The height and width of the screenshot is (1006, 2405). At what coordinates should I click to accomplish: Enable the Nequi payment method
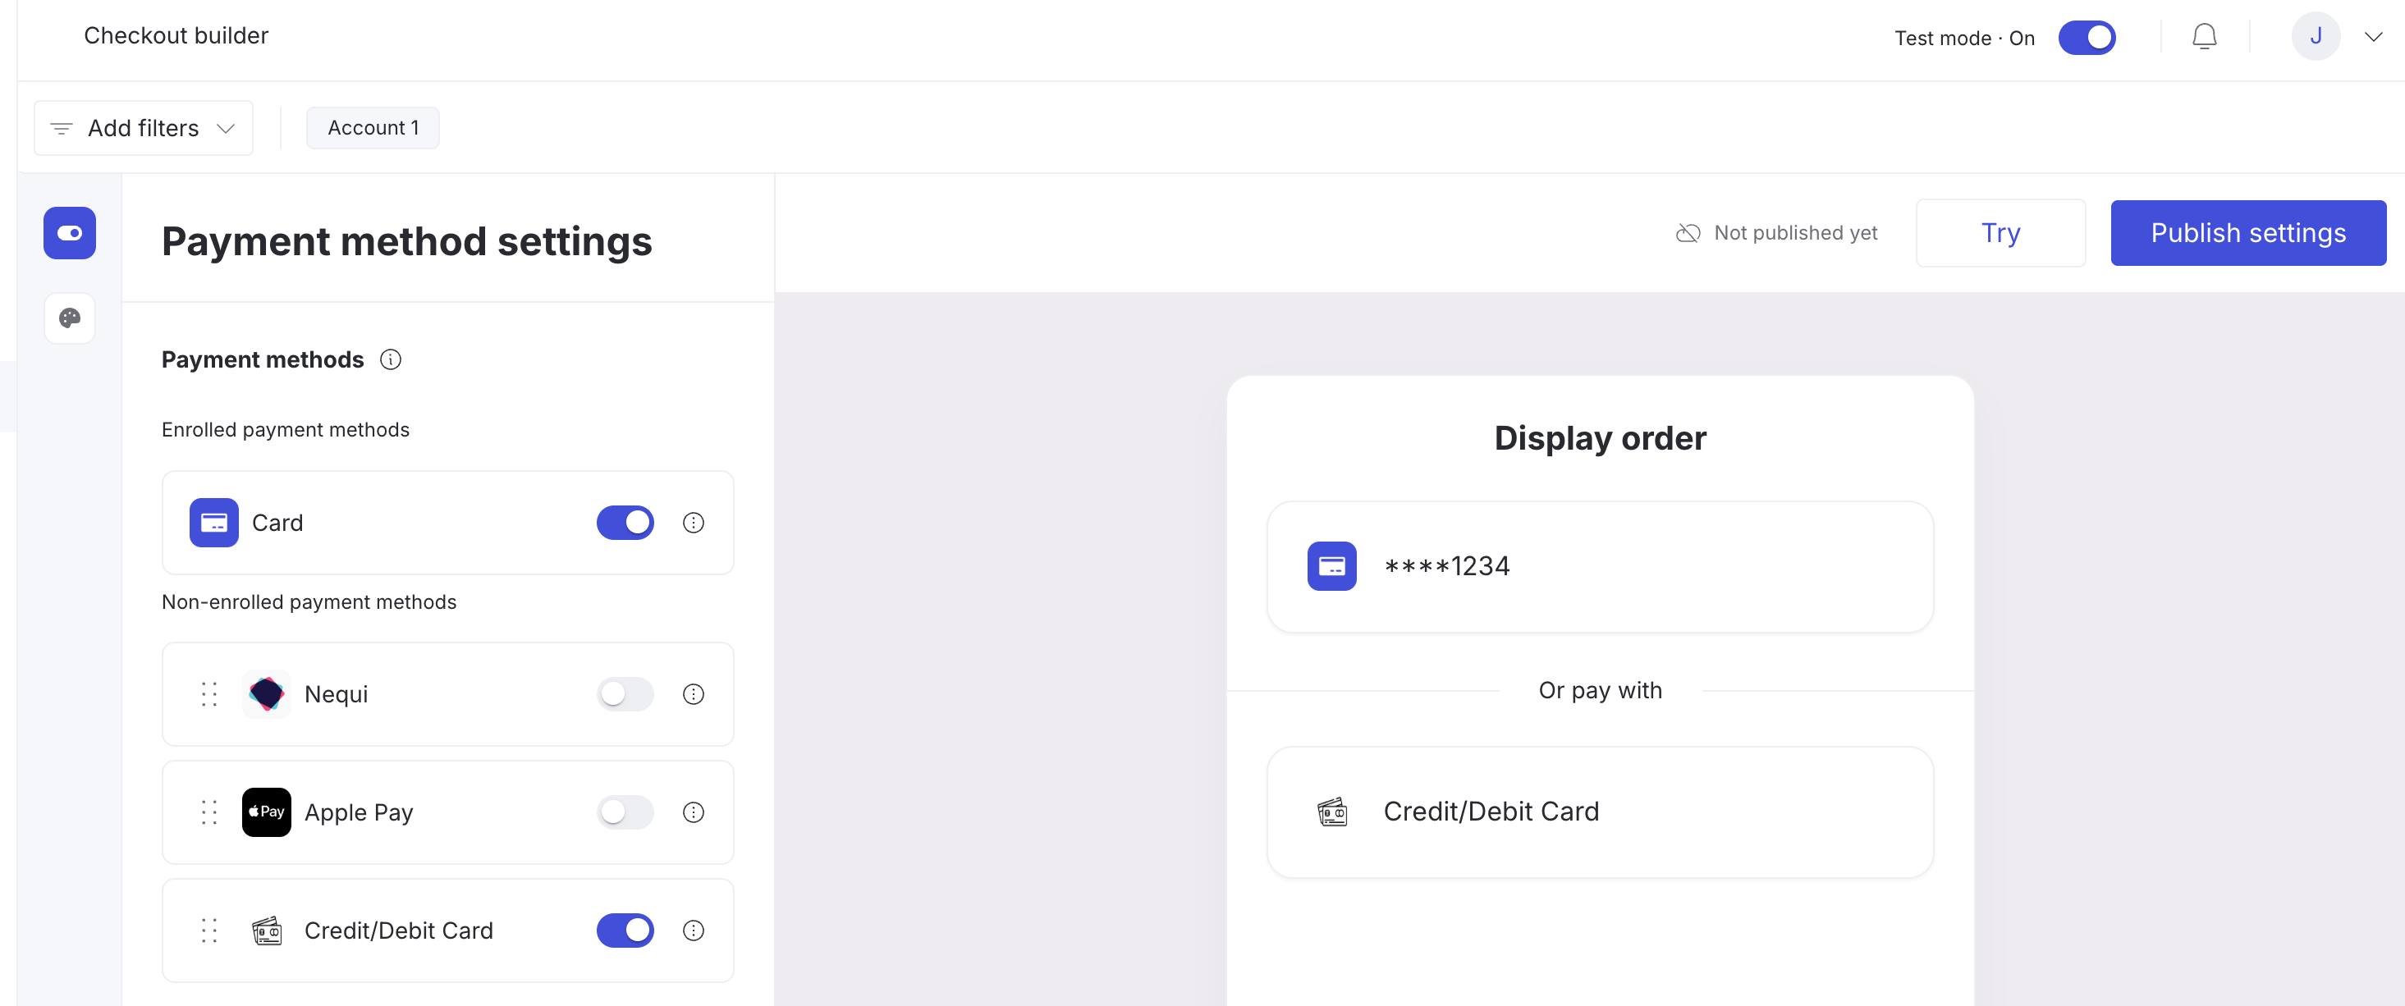pos(625,694)
